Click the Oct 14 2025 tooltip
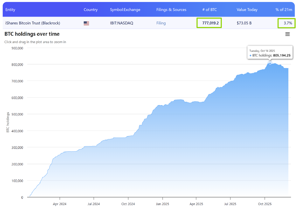 (270, 53)
